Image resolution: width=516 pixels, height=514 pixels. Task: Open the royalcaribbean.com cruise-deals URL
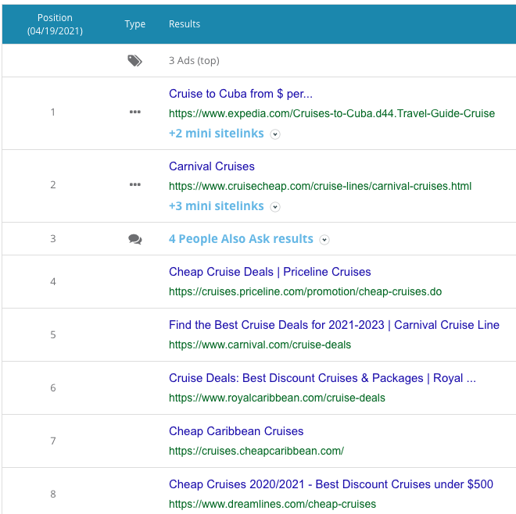point(277,398)
